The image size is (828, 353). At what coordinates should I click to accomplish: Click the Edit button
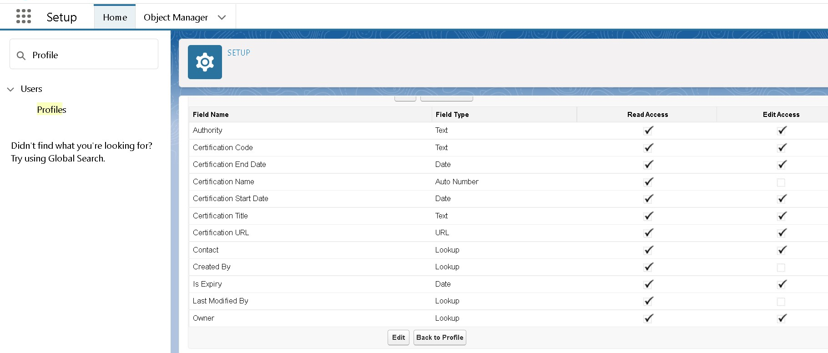pos(399,338)
